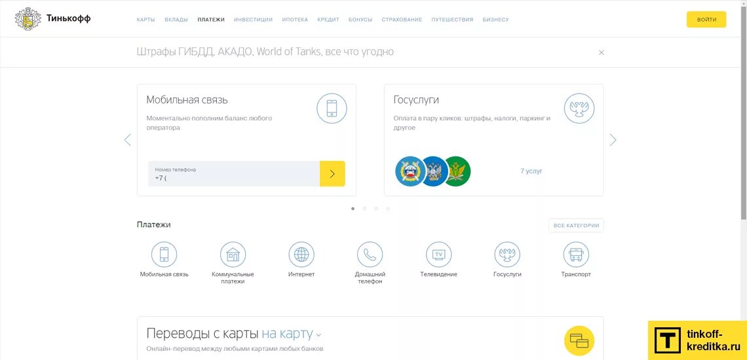Open the Страхование menu item
Image resolution: width=747 pixels, height=360 pixels.
click(402, 20)
